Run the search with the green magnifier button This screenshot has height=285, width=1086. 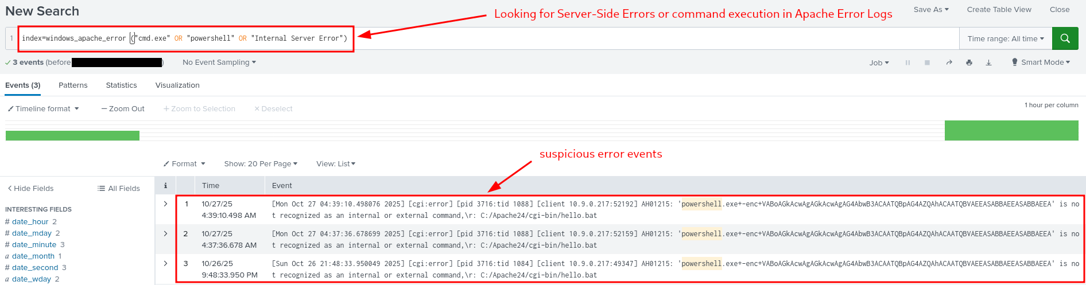[1065, 38]
